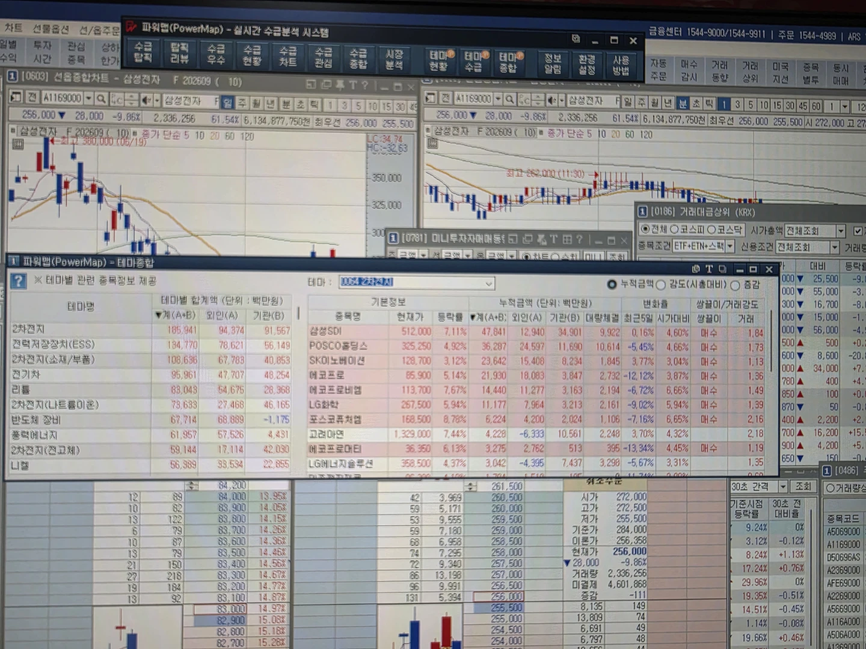Viewport: 866px width, 649px height.
Task: Click 매수감시 button in the main toolbar
Action: pyautogui.click(x=689, y=71)
